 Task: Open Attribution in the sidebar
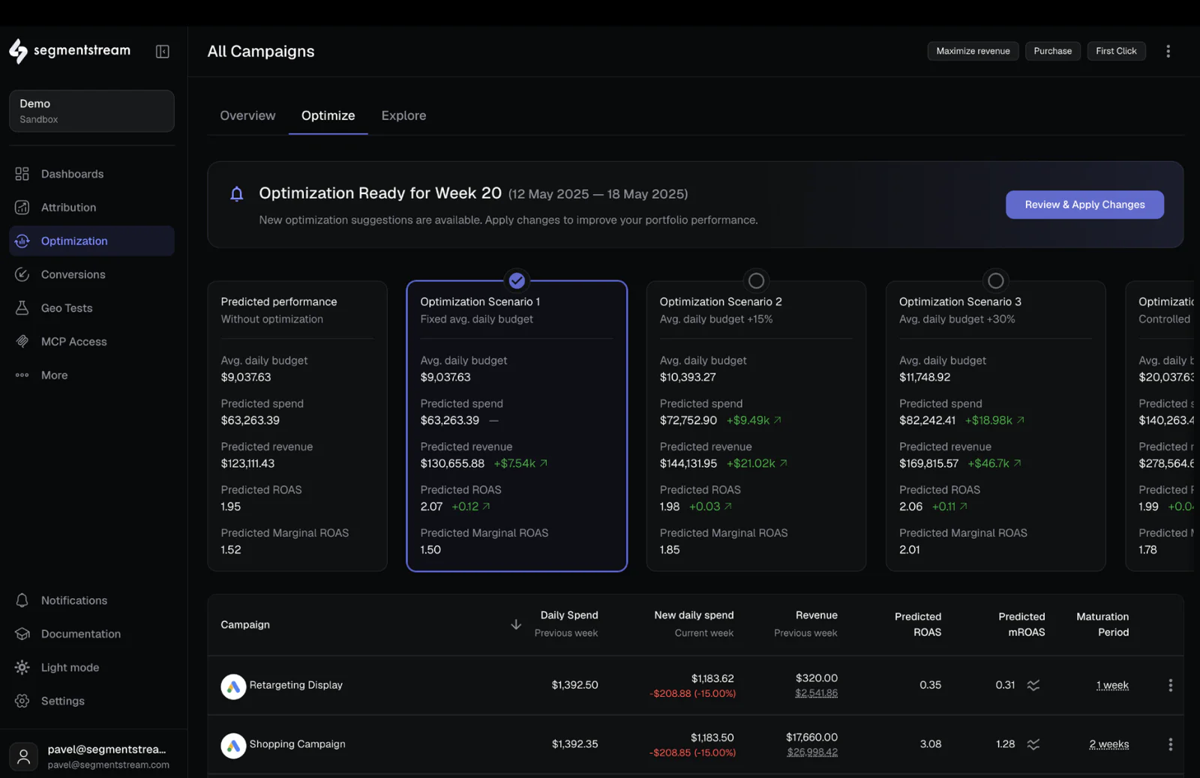[x=91, y=208]
